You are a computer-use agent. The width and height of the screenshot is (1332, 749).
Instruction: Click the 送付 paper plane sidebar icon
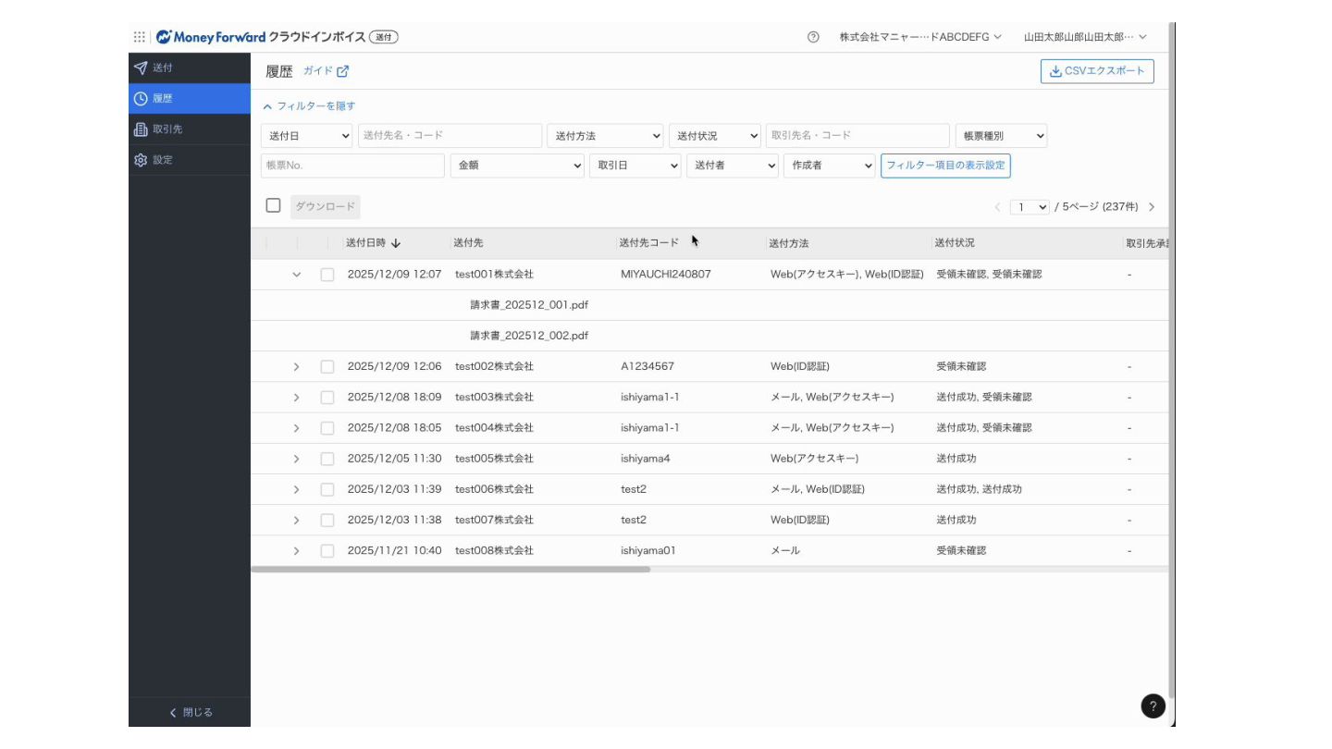point(141,68)
